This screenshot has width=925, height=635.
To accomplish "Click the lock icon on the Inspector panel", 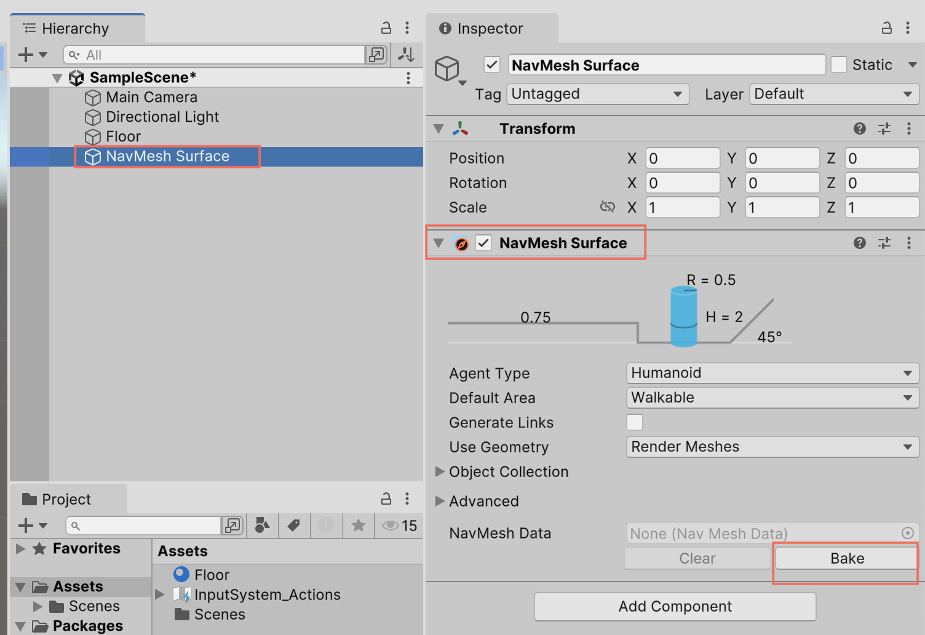I will 886,28.
